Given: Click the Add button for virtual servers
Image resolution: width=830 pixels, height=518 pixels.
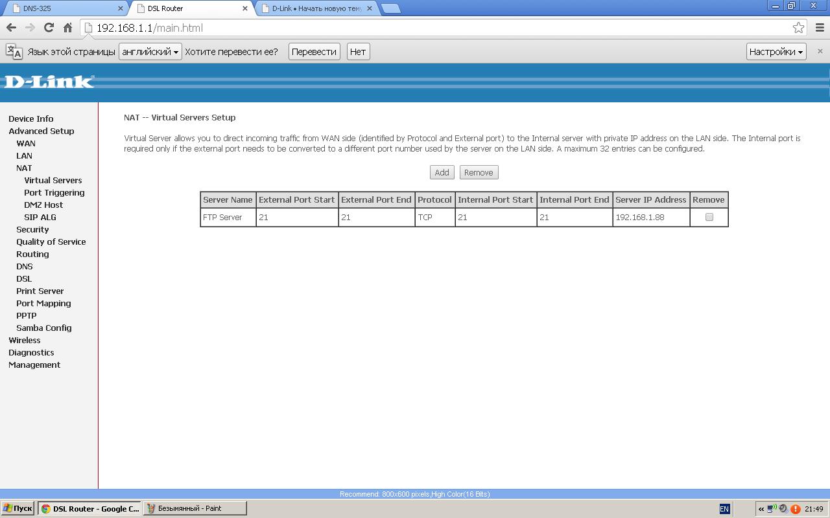Looking at the screenshot, I should coord(442,172).
